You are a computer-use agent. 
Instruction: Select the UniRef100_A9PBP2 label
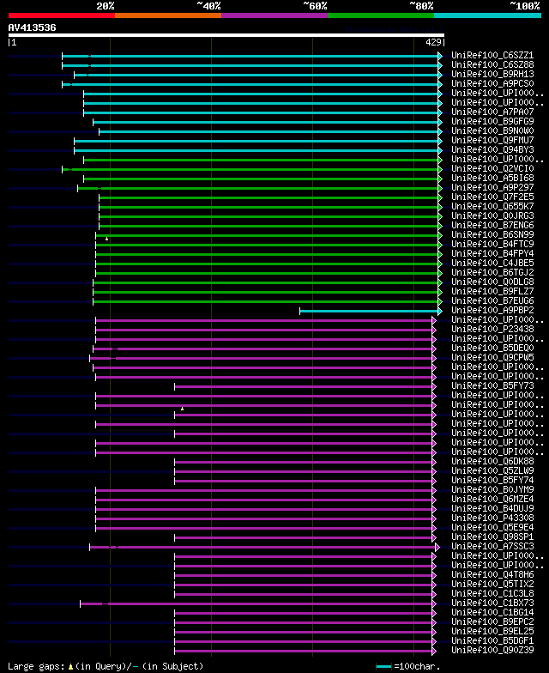pos(492,311)
